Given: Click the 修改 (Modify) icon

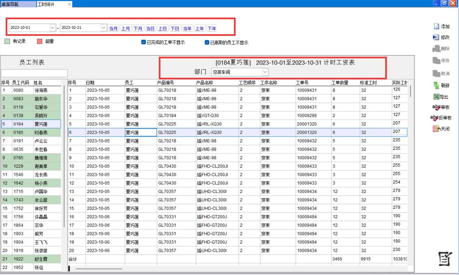Looking at the screenshot, I should [x=436, y=37].
